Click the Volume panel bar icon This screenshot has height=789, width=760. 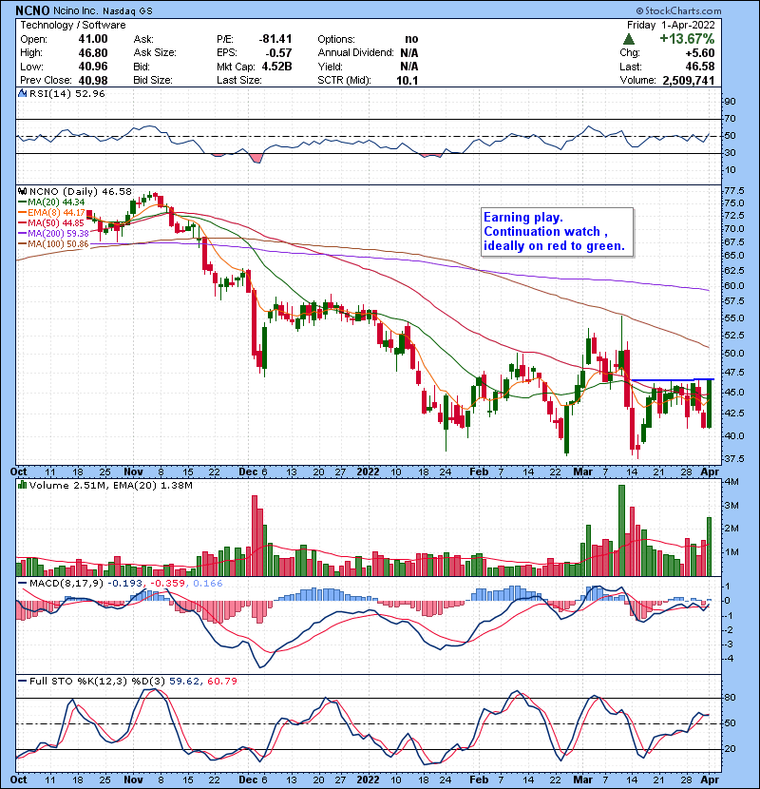pyautogui.click(x=22, y=485)
